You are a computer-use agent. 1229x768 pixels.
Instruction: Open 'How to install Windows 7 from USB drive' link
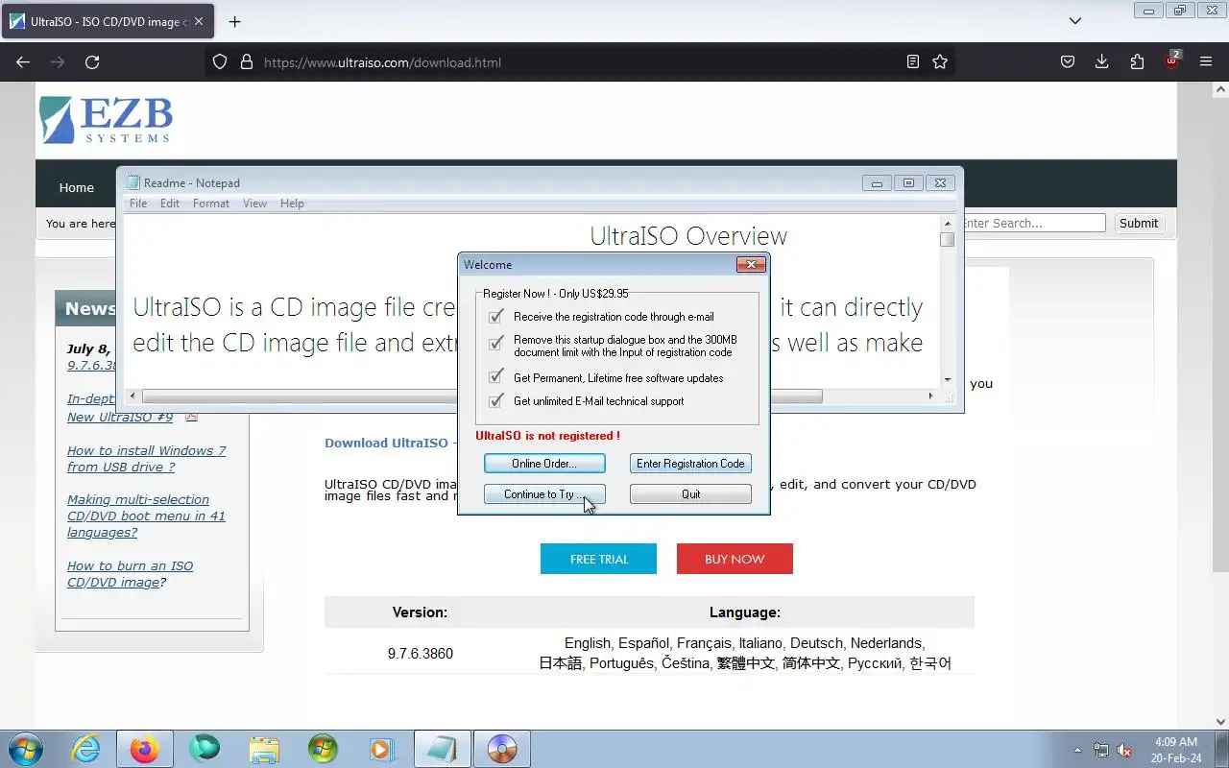point(146,459)
